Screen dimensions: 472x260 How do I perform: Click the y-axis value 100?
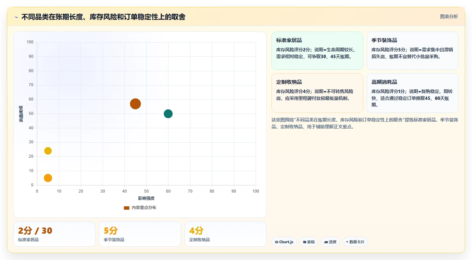coord(30,42)
